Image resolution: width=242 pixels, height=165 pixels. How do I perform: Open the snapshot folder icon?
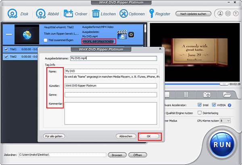coord(227,95)
